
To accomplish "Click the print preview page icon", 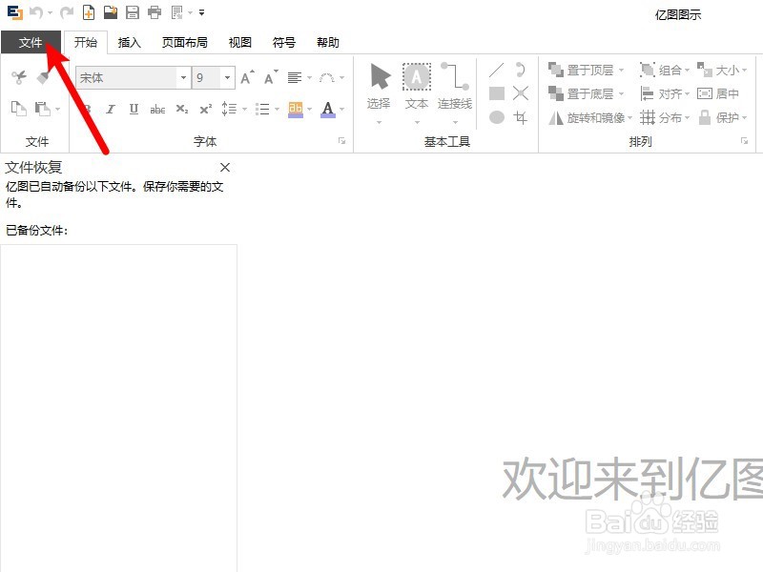I will 177,12.
